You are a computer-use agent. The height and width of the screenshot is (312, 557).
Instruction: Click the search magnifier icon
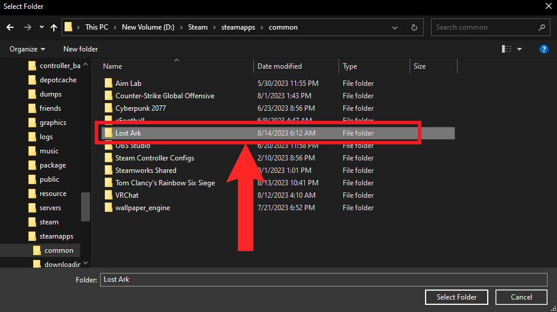(542, 27)
